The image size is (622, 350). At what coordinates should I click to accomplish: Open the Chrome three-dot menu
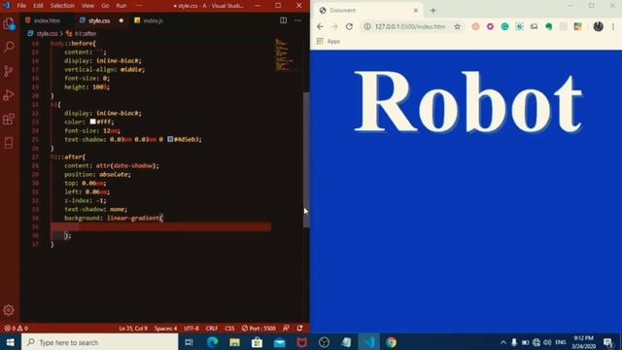point(613,26)
